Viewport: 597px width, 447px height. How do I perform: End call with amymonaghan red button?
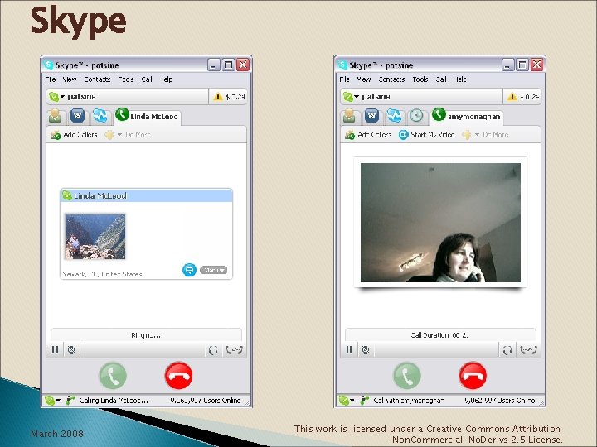coord(473,376)
